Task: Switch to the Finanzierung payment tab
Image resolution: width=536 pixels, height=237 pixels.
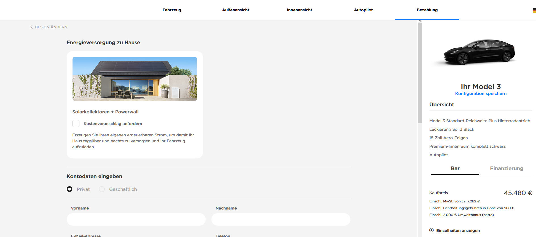Action: [x=506, y=168]
